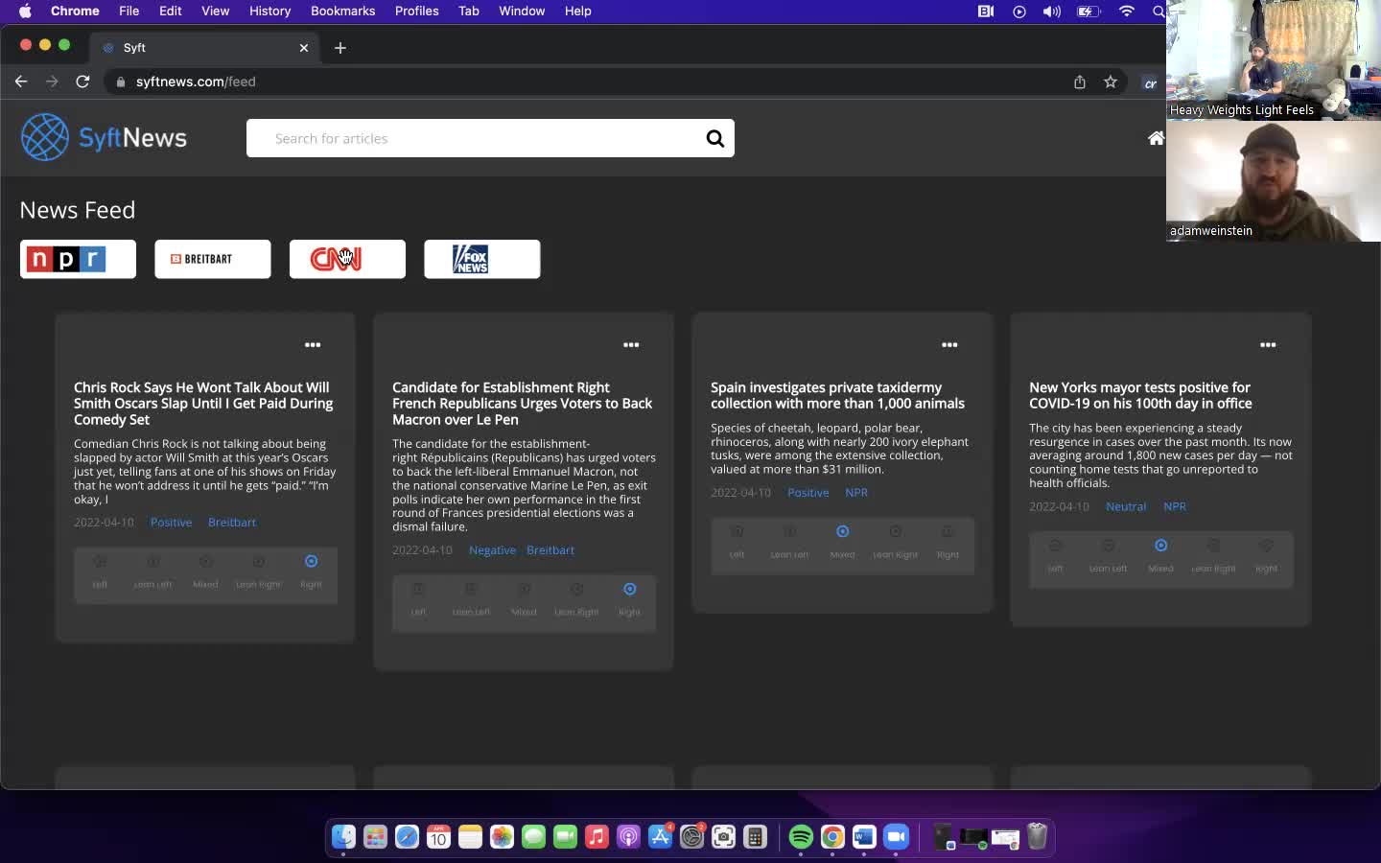Open Launchpad from the dock
The height and width of the screenshot is (863, 1381).
(375, 837)
